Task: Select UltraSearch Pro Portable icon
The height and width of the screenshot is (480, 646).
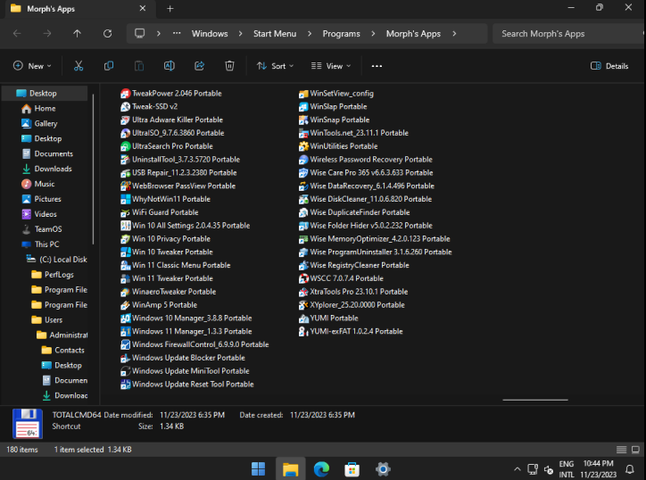Action: 125,146
